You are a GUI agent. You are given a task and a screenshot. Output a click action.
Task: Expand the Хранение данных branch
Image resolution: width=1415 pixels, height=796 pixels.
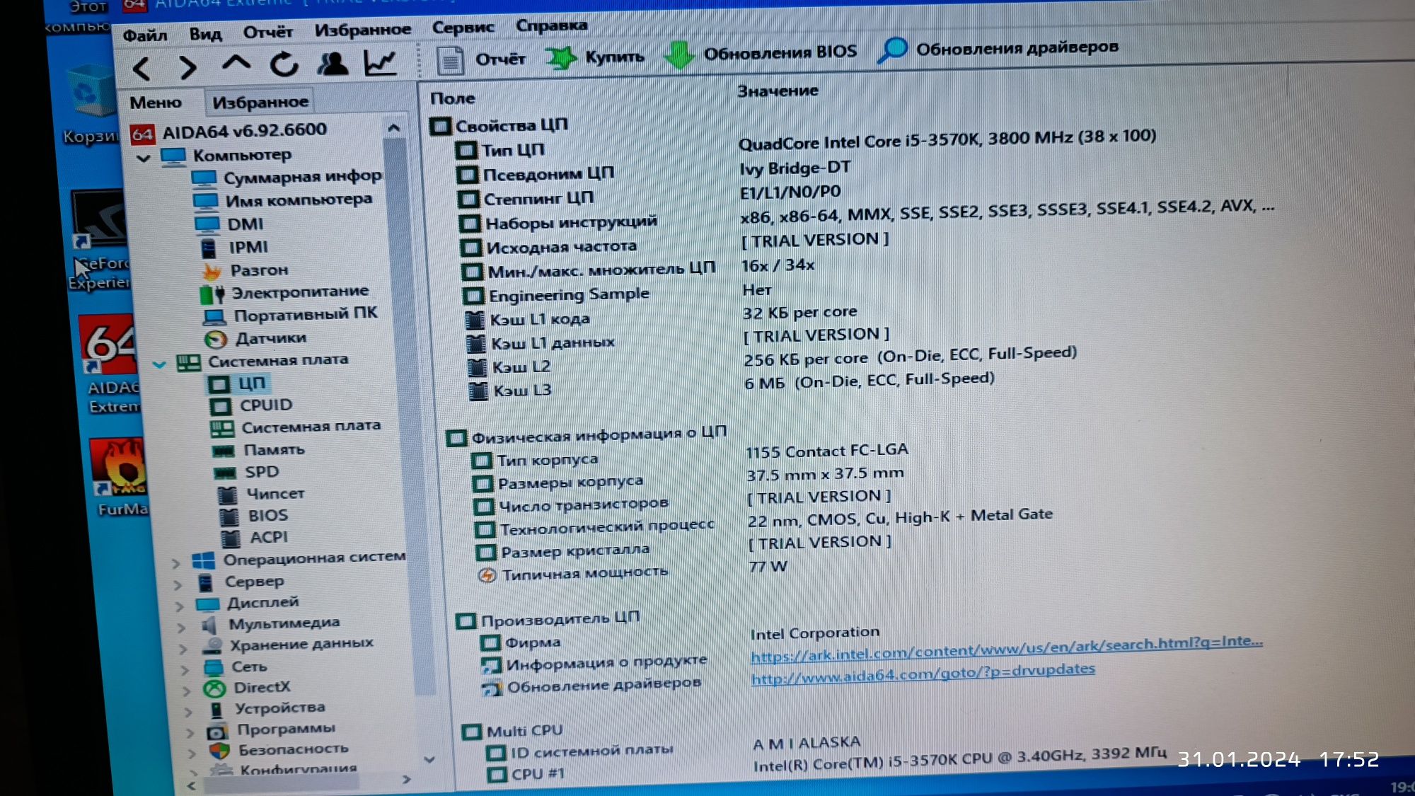pyautogui.click(x=183, y=648)
